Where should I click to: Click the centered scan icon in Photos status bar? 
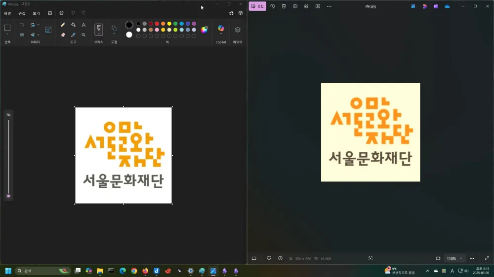(370, 258)
